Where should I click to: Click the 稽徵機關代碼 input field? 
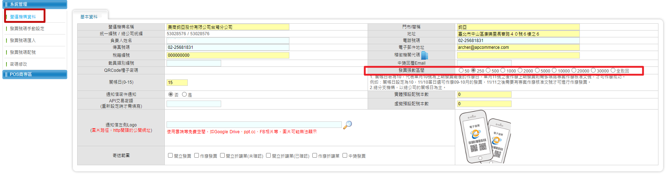(518, 55)
